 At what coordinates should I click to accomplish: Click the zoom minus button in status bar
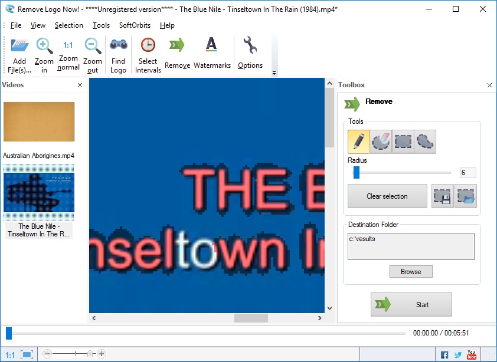[x=47, y=353]
